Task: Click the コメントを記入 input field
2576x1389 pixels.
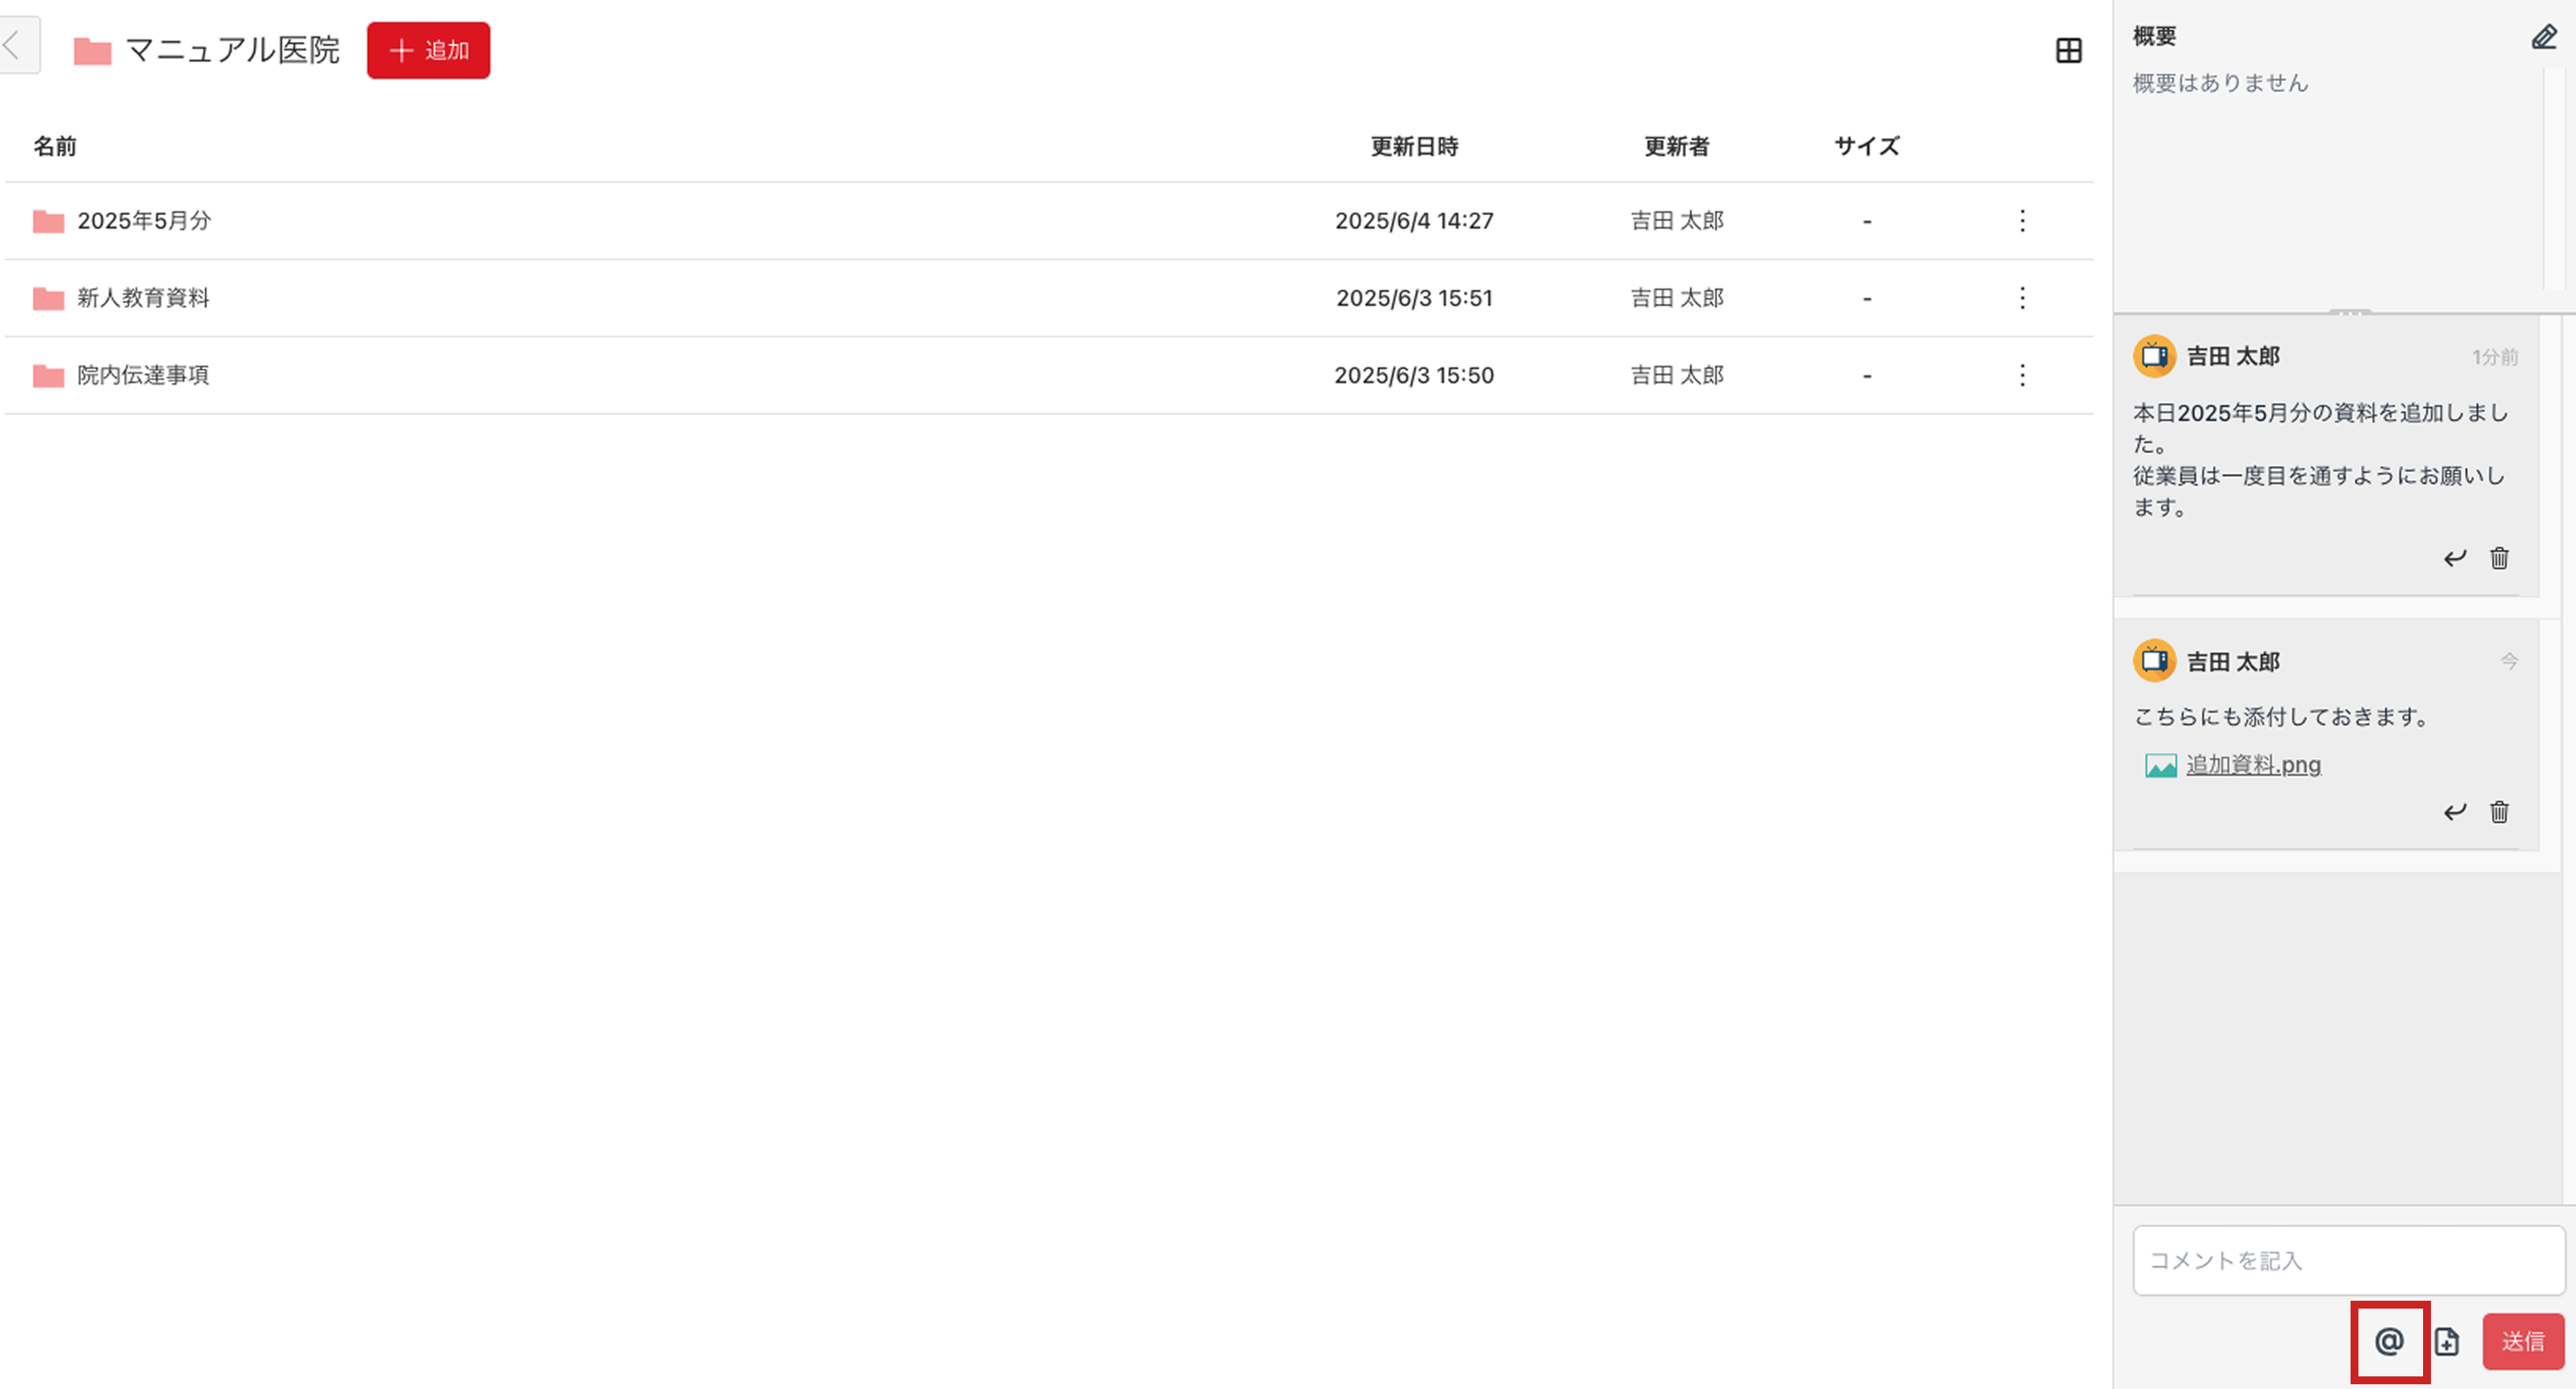Action: pyautogui.click(x=2349, y=1261)
